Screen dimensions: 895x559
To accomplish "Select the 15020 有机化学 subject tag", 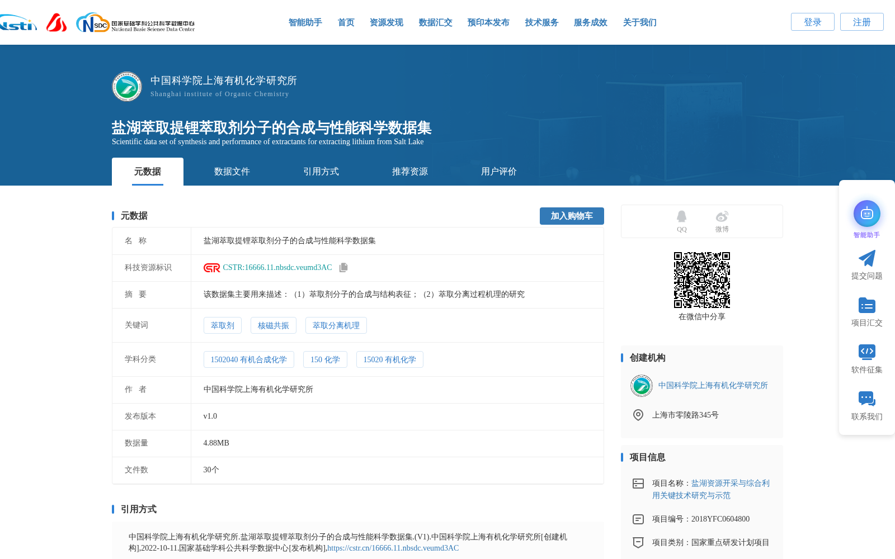I will pos(390,359).
